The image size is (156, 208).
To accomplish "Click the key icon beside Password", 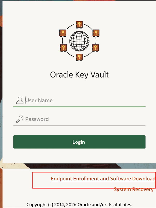I will [20, 119].
